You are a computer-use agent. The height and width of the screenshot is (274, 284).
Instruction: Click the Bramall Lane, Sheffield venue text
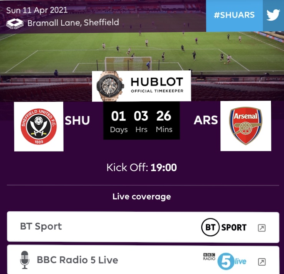point(73,23)
